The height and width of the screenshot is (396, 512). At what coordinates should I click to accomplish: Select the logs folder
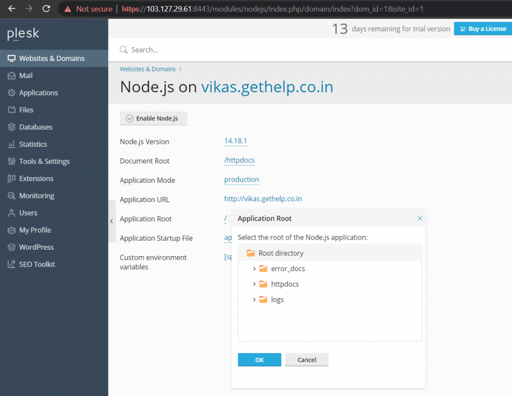(277, 300)
